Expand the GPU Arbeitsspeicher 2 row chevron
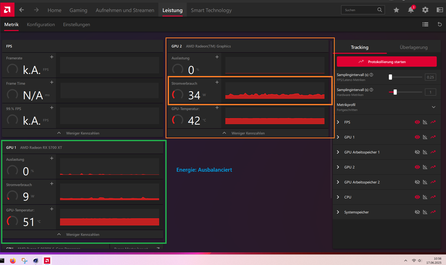 point(338,182)
